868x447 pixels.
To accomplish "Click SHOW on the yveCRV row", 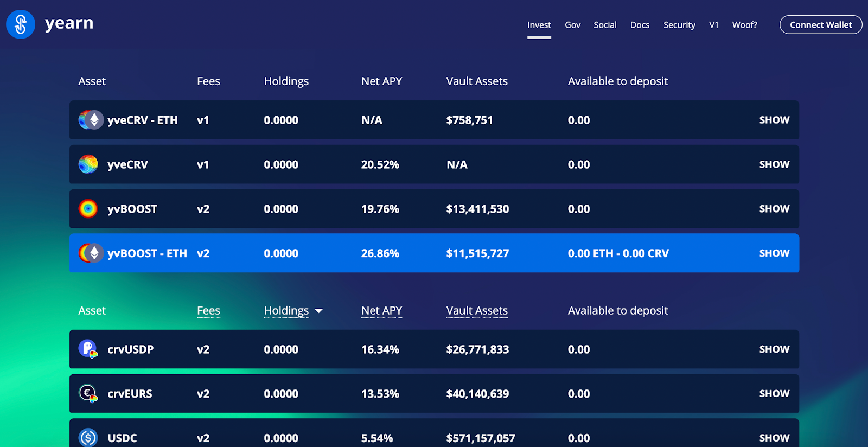I will [x=774, y=164].
